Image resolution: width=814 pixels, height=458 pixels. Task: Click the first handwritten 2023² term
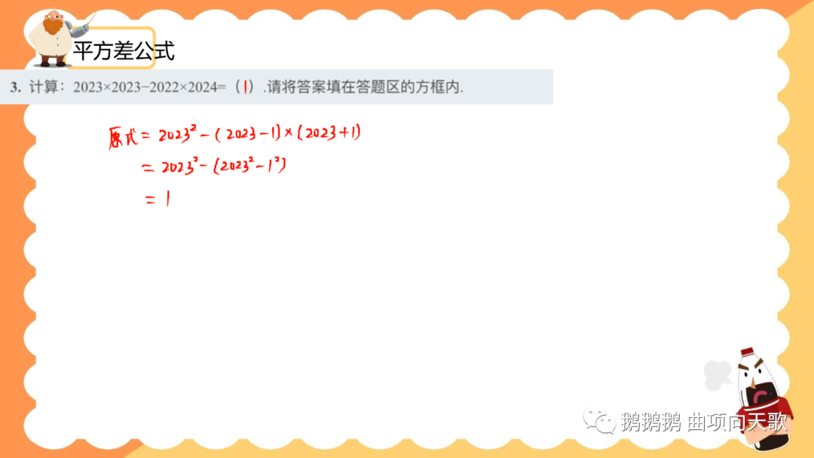point(178,134)
